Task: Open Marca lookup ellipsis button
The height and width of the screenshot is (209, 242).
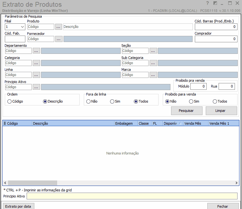Action: pyautogui.click(x=153, y=75)
